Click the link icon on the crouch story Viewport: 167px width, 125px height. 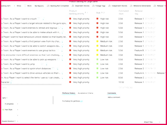click(x=43, y=19)
